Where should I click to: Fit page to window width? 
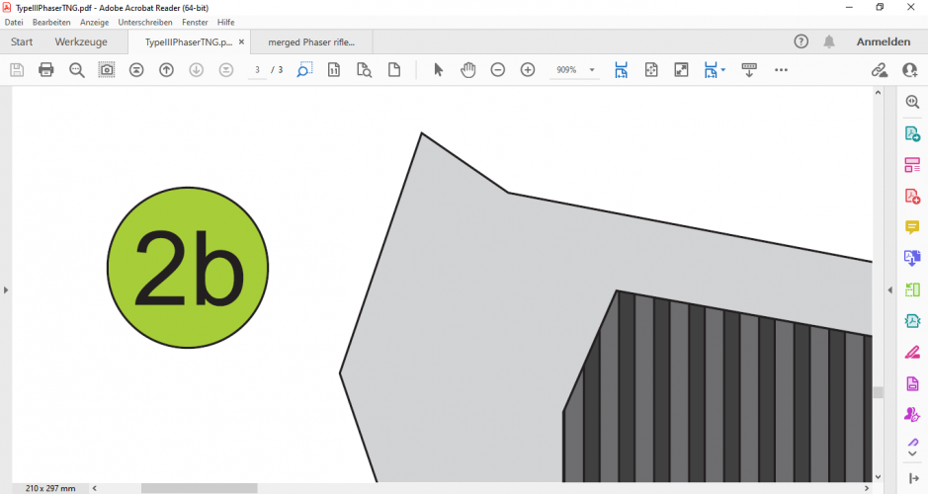[621, 70]
